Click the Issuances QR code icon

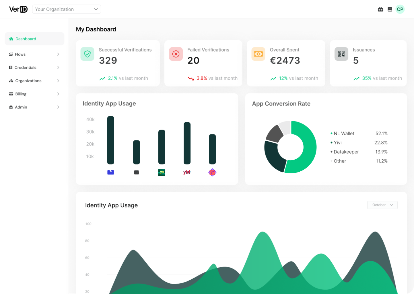[341, 54]
